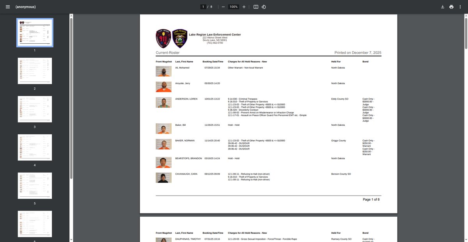This screenshot has height=242, width=468.
Task: Click Benson County SO held-for entry
Action: (341, 174)
